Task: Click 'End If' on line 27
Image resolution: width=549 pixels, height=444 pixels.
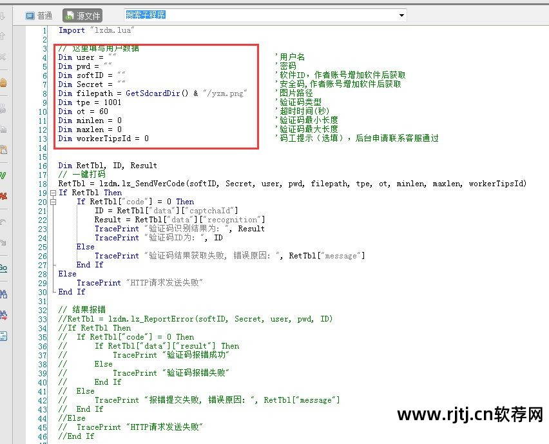Action: click(90, 265)
